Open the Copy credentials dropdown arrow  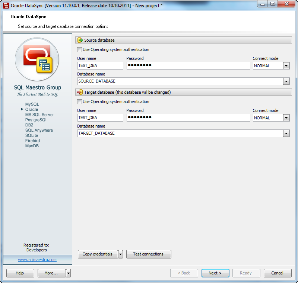coord(120,254)
